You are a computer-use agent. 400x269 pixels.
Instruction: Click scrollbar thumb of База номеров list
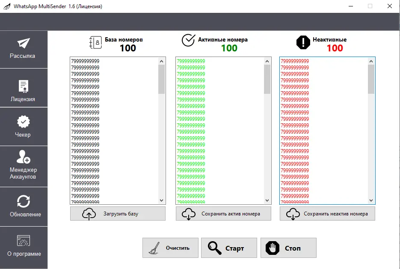click(161, 79)
